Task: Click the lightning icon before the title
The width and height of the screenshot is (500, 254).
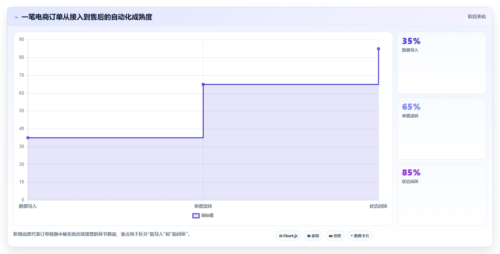Action: pos(17,17)
